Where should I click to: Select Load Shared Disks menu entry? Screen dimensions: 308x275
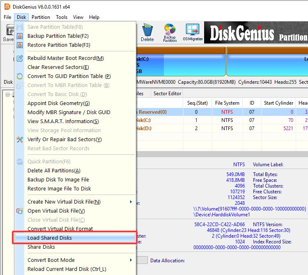[x=49, y=238]
